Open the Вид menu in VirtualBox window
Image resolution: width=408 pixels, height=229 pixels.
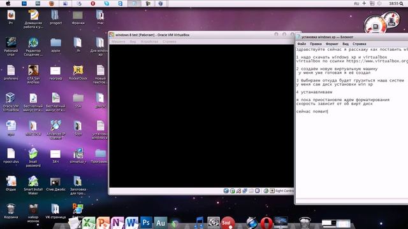click(x=133, y=41)
